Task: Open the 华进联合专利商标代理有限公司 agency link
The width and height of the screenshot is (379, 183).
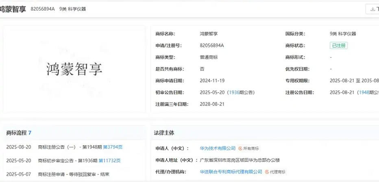Action: pos(231,172)
